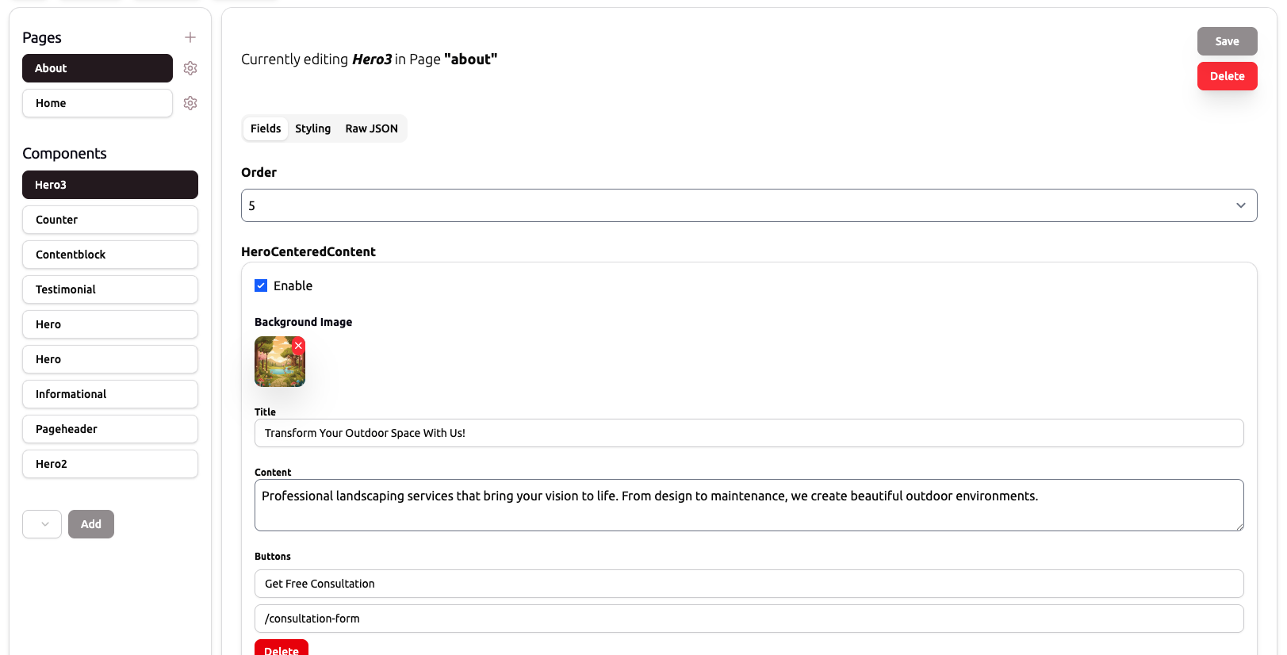Expand the Order dropdown
The height and width of the screenshot is (655, 1287).
[749, 205]
